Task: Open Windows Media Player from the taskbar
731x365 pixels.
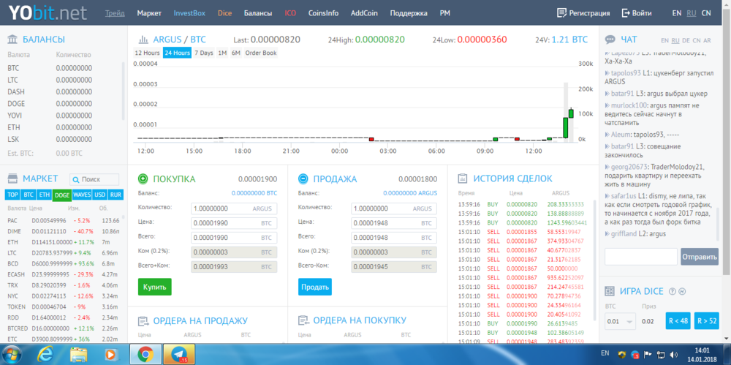Action: 110,354
